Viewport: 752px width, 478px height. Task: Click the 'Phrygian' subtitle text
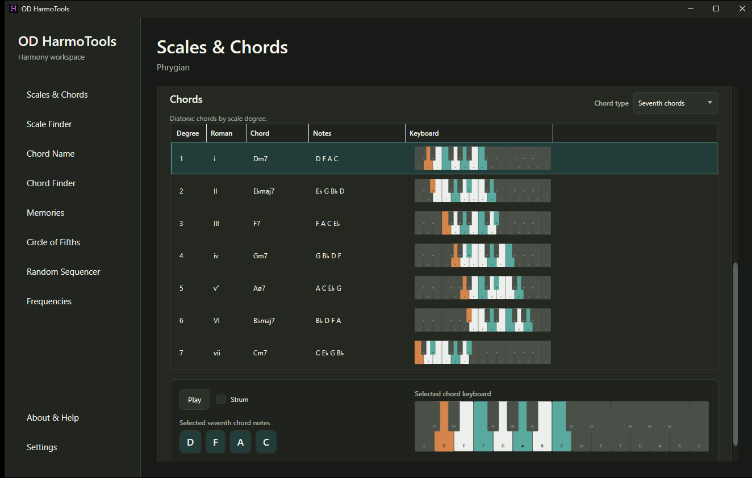173,68
